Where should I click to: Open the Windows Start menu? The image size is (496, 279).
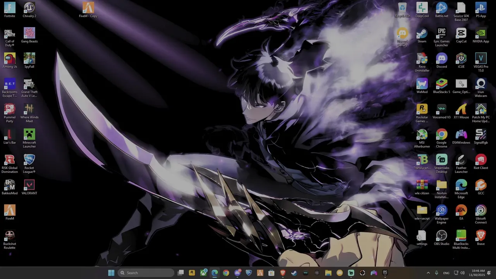(x=111, y=273)
